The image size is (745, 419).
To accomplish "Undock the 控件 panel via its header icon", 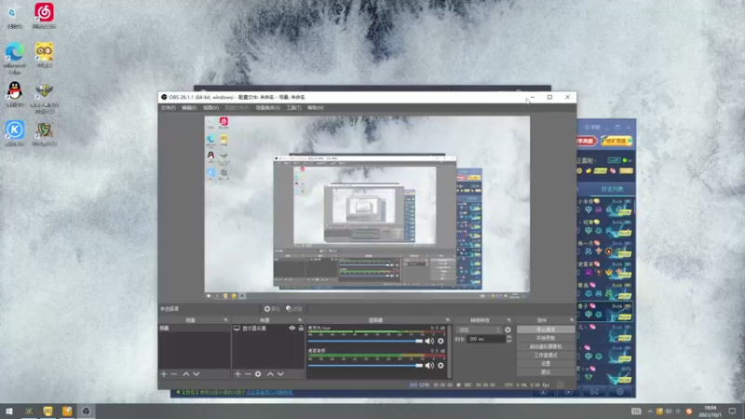I will pyautogui.click(x=572, y=320).
